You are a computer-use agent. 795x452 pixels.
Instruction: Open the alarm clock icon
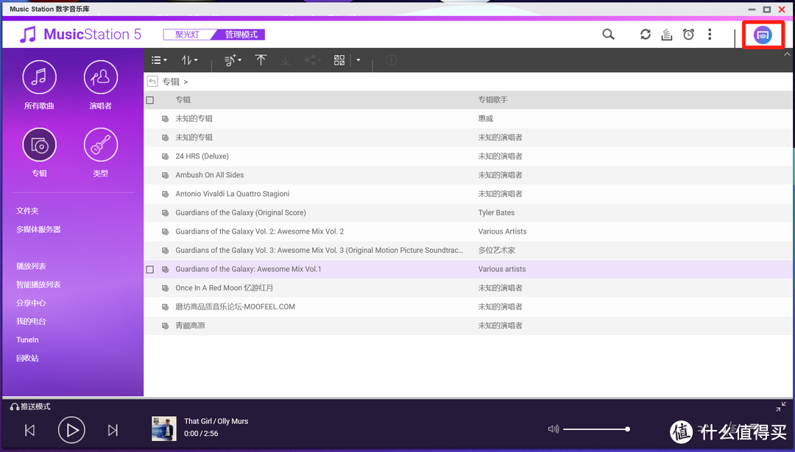[688, 35]
